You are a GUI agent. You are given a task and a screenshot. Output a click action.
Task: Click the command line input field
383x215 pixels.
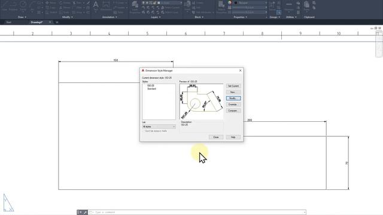coord(197,213)
